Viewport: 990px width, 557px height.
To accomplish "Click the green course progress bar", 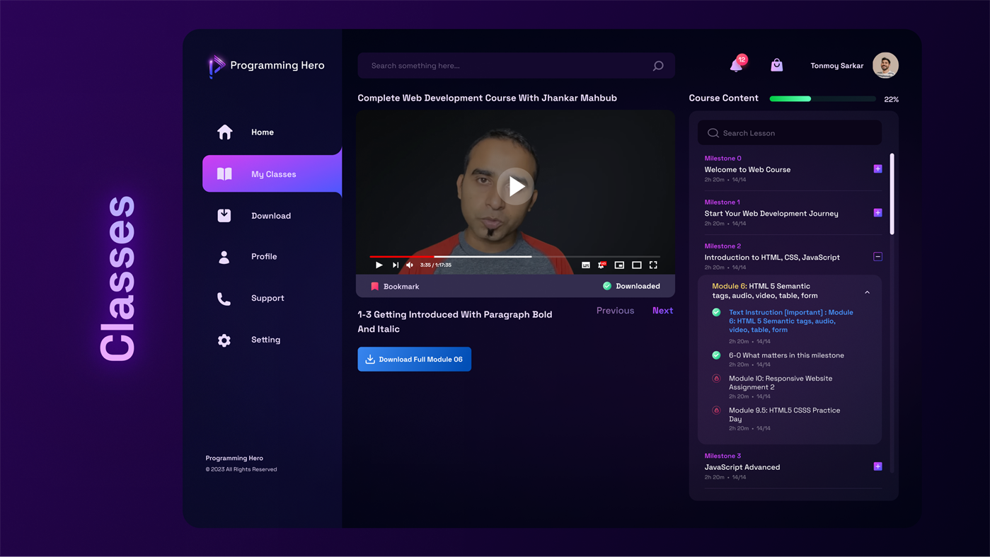I will [x=790, y=99].
